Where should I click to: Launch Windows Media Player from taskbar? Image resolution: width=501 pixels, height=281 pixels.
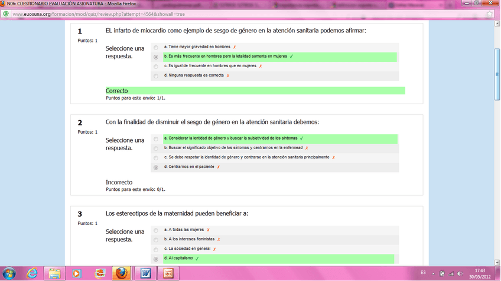click(76, 273)
